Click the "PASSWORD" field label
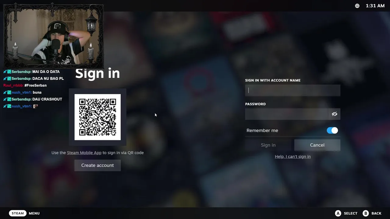 click(255, 104)
